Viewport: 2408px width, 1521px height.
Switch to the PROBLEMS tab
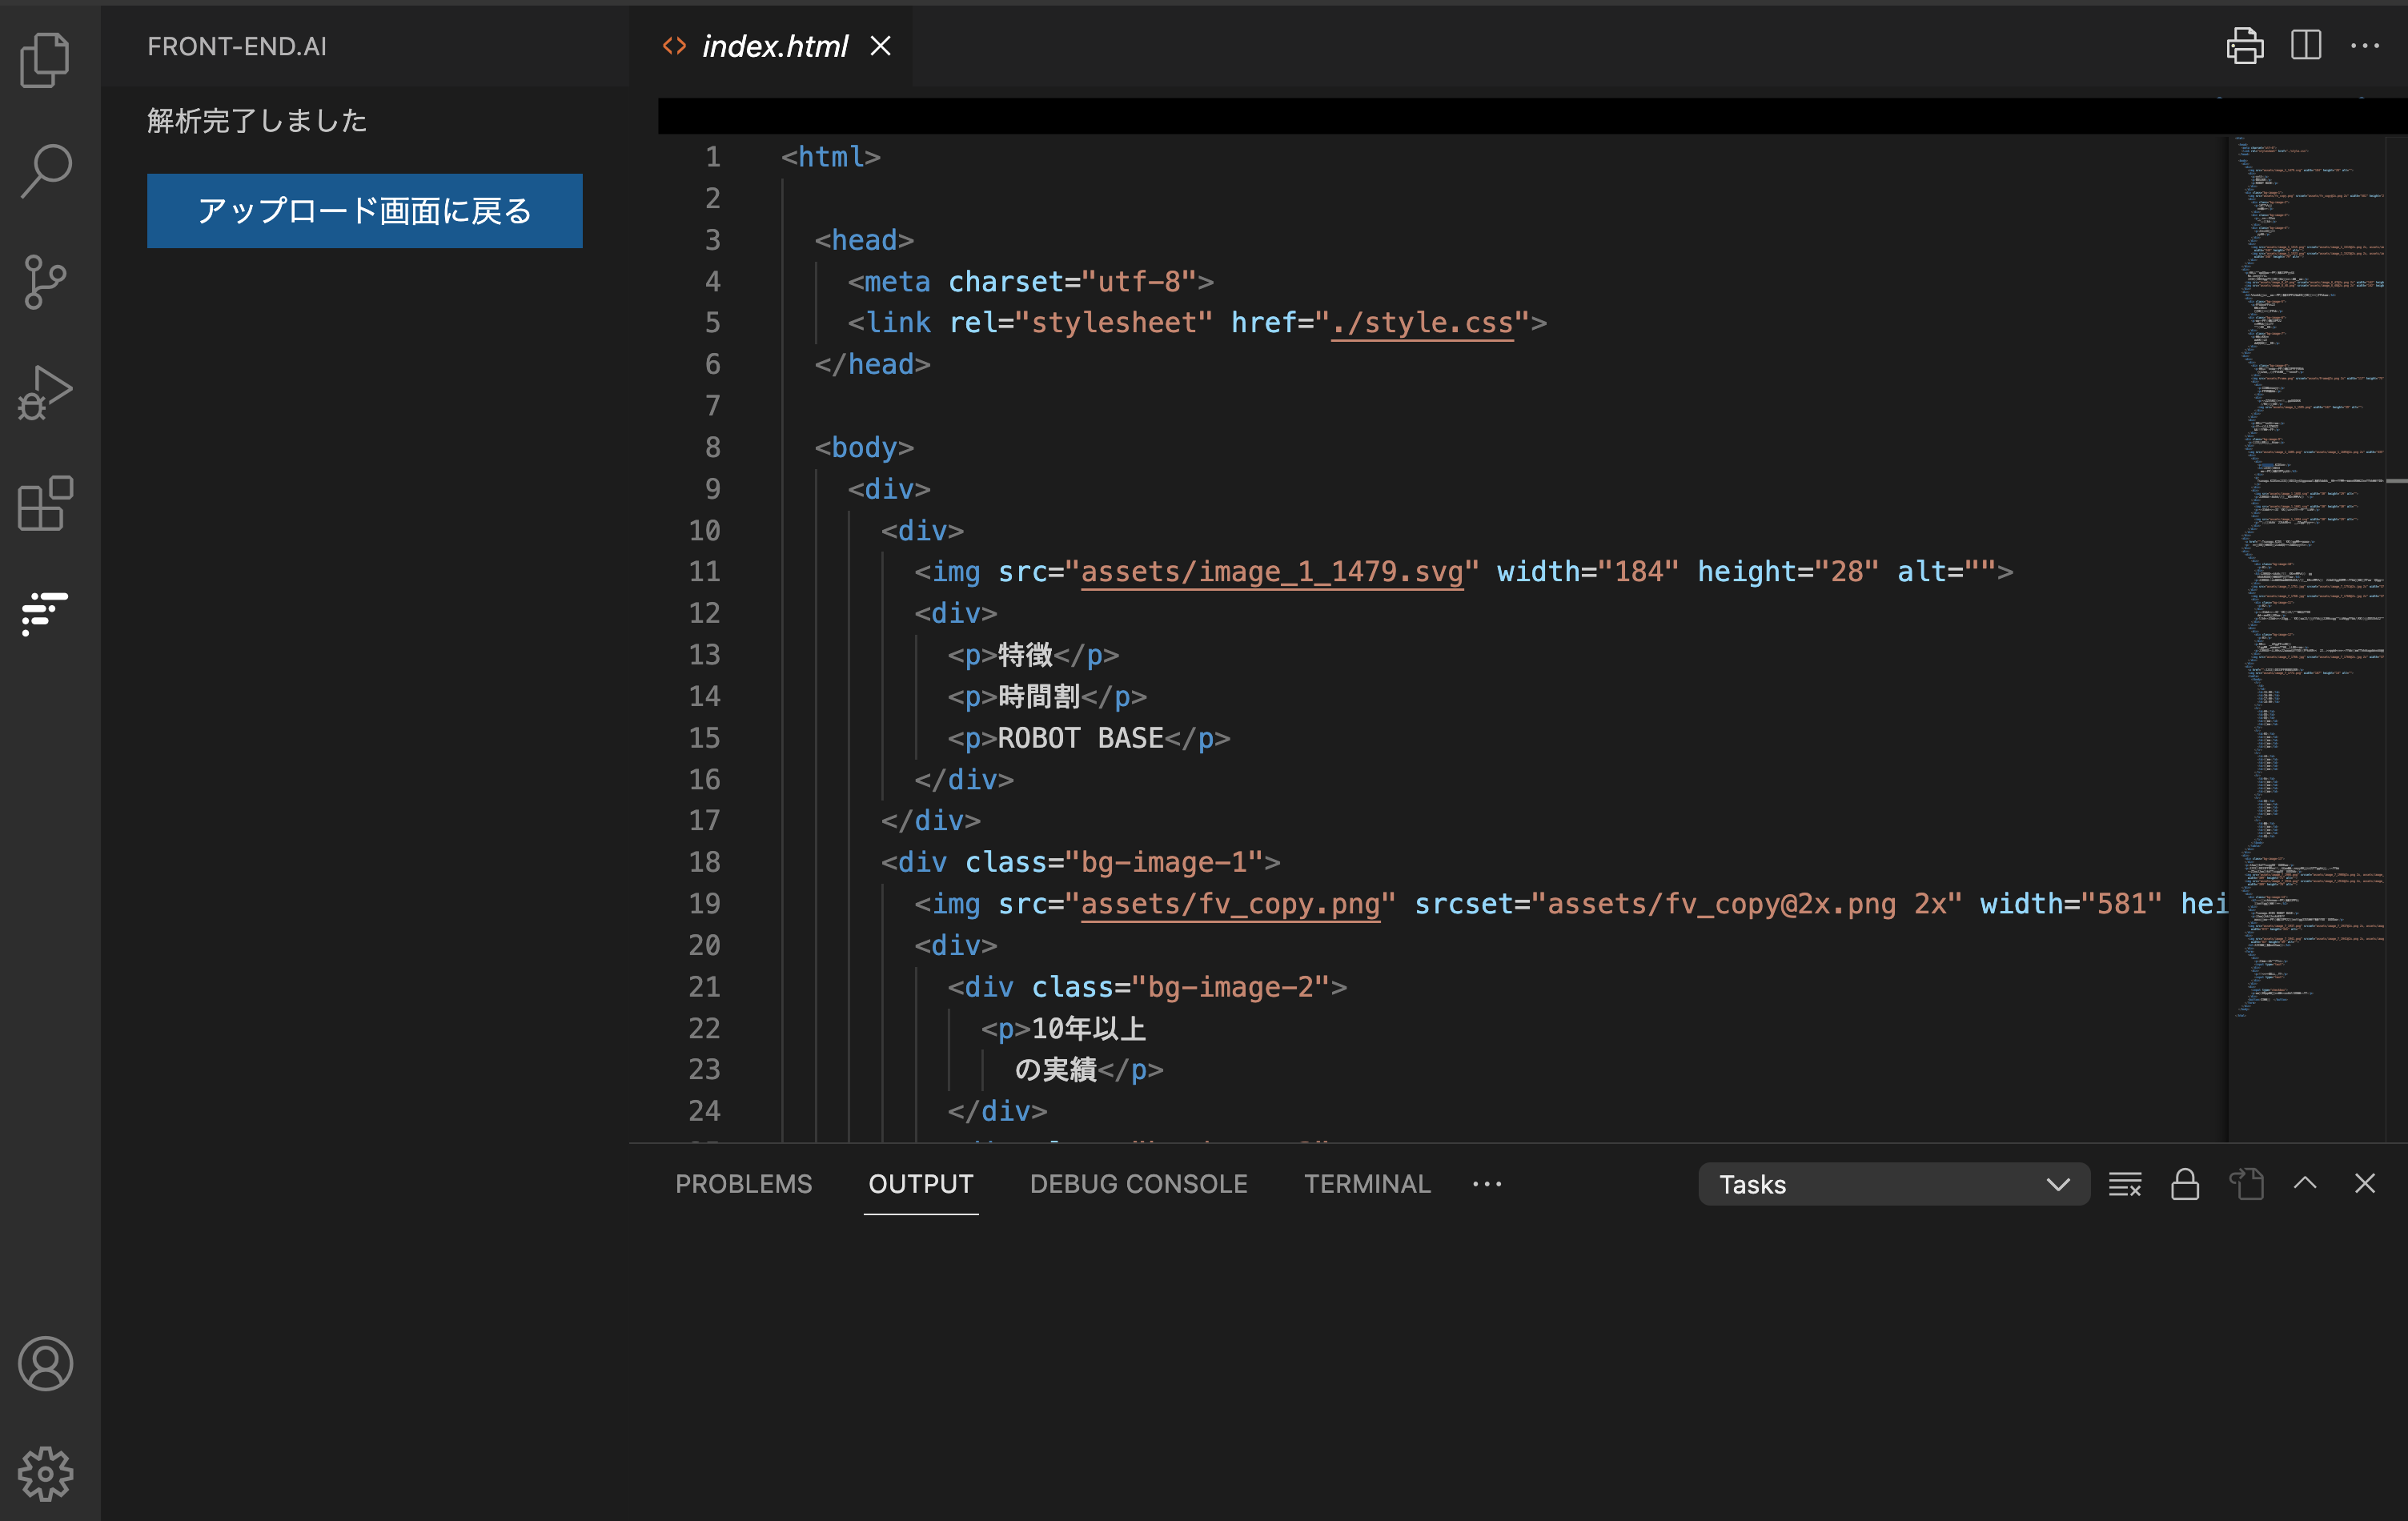[744, 1184]
